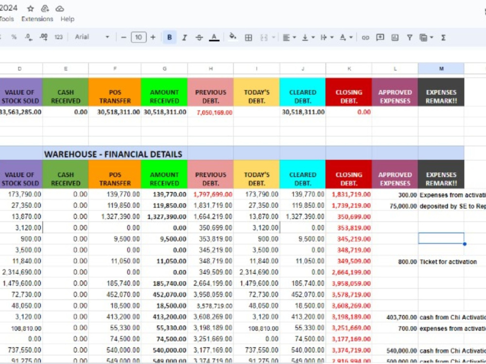Click the 'deposited by SE' remark cell
The height and width of the screenshot is (364, 486).
452,206
